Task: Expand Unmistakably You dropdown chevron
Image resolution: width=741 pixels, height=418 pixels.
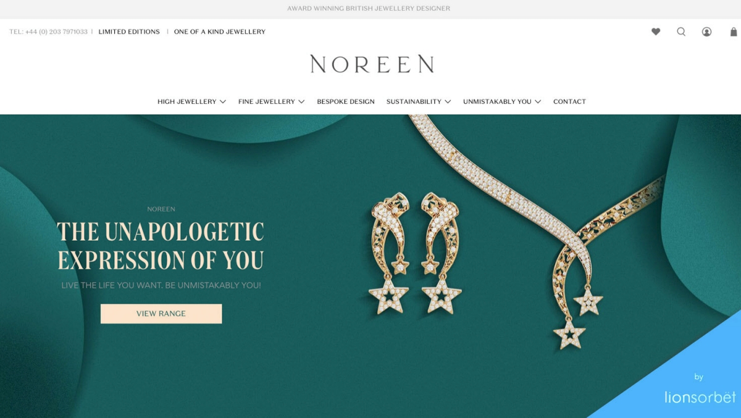Action: pos(538,102)
